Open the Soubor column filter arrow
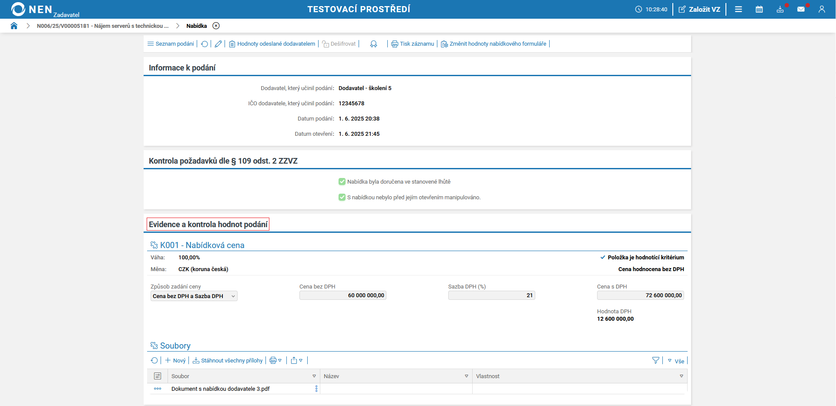The height and width of the screenshot is (406, 836). [x=314, y=376]
